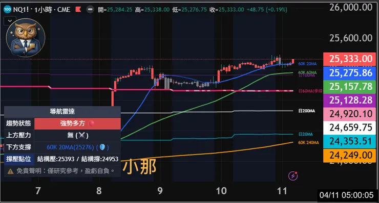Select the pink 24,920.10 price label
379x203 pixels.
click(349, 114)
